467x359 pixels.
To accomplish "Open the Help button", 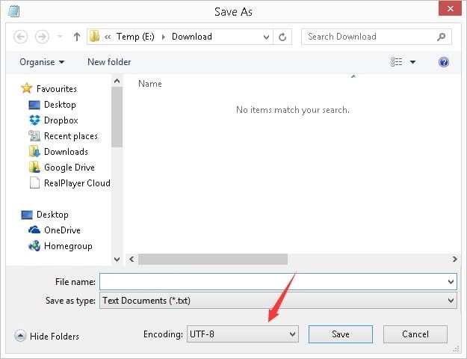I will coord(444,62).
